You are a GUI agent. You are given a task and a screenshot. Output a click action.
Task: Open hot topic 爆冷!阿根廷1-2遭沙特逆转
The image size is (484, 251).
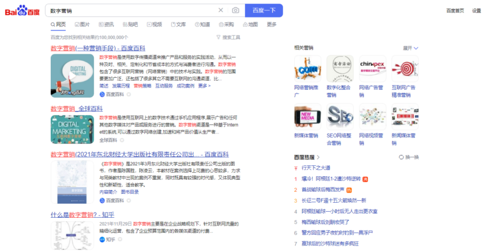[331, 179]
